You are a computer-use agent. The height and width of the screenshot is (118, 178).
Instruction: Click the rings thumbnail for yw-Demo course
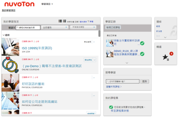(x=10, y=65)
